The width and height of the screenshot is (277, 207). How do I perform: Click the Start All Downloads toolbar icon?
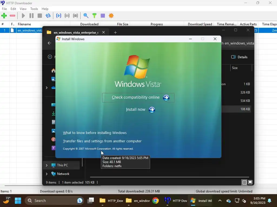pos(59,16)
